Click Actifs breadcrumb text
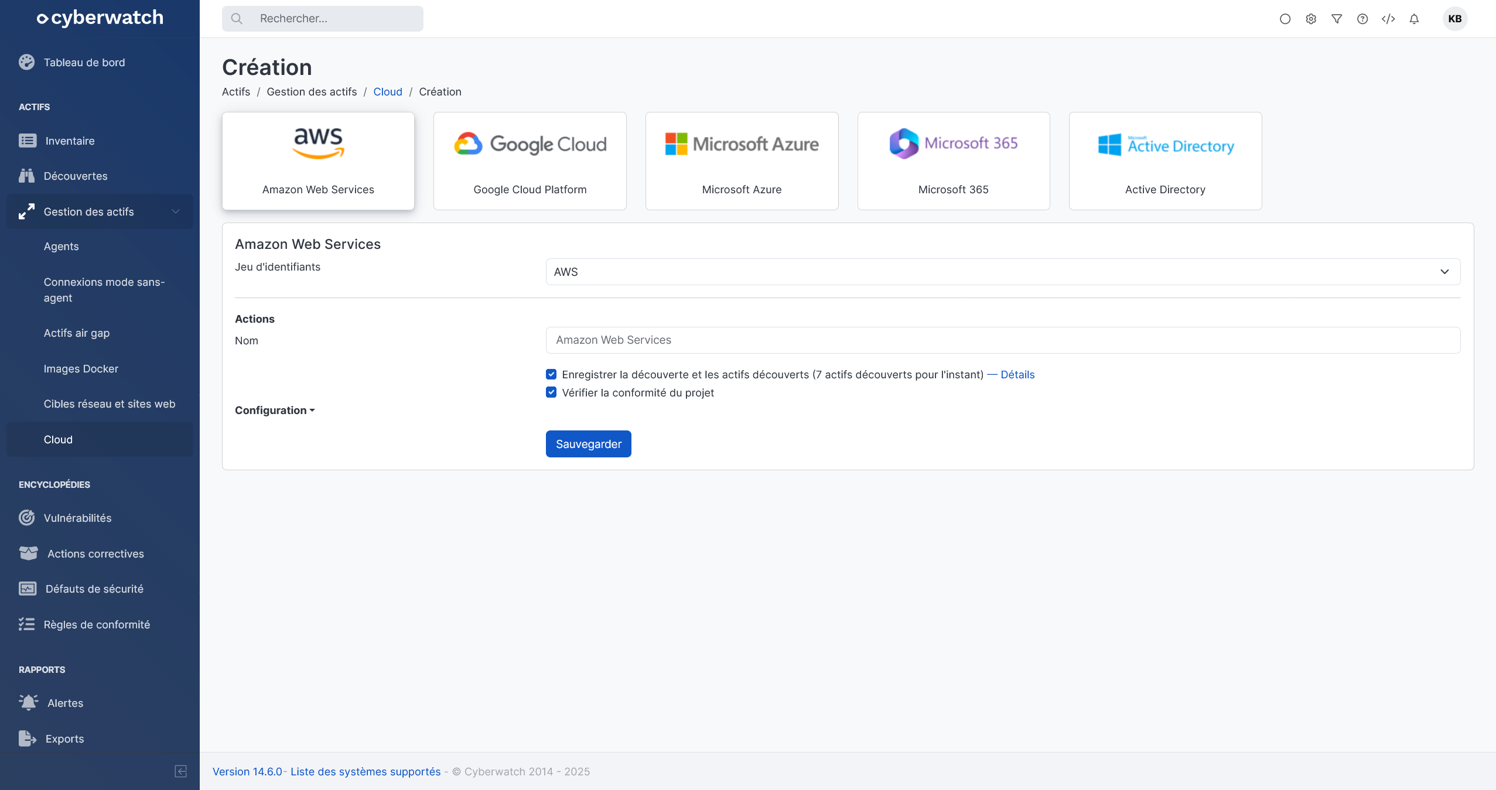1496x790 pixels. (x=236, y=92)
